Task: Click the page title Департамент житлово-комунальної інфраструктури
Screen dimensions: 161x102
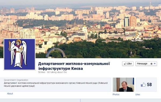Action: point(74,66)
